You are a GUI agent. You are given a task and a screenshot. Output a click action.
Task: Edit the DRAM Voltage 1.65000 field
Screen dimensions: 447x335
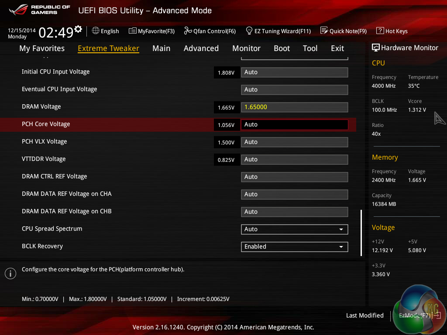pyautogui.click(x=295, y=107)
